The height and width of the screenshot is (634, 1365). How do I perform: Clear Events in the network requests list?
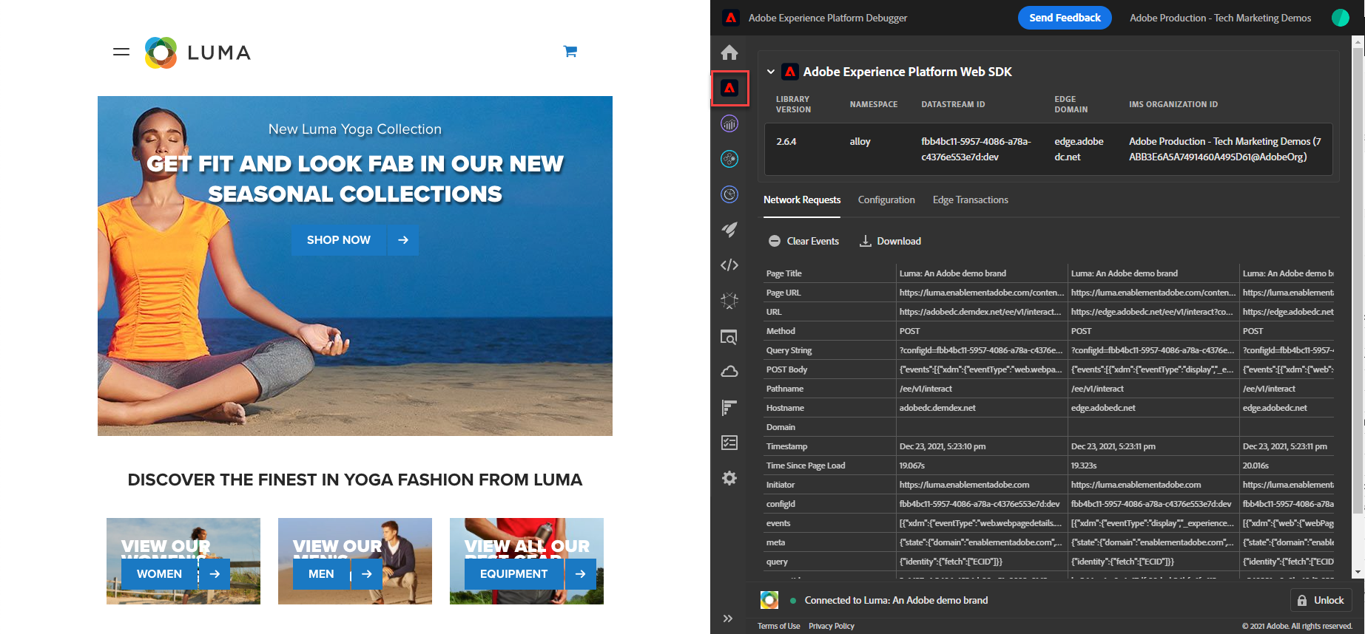803,241
